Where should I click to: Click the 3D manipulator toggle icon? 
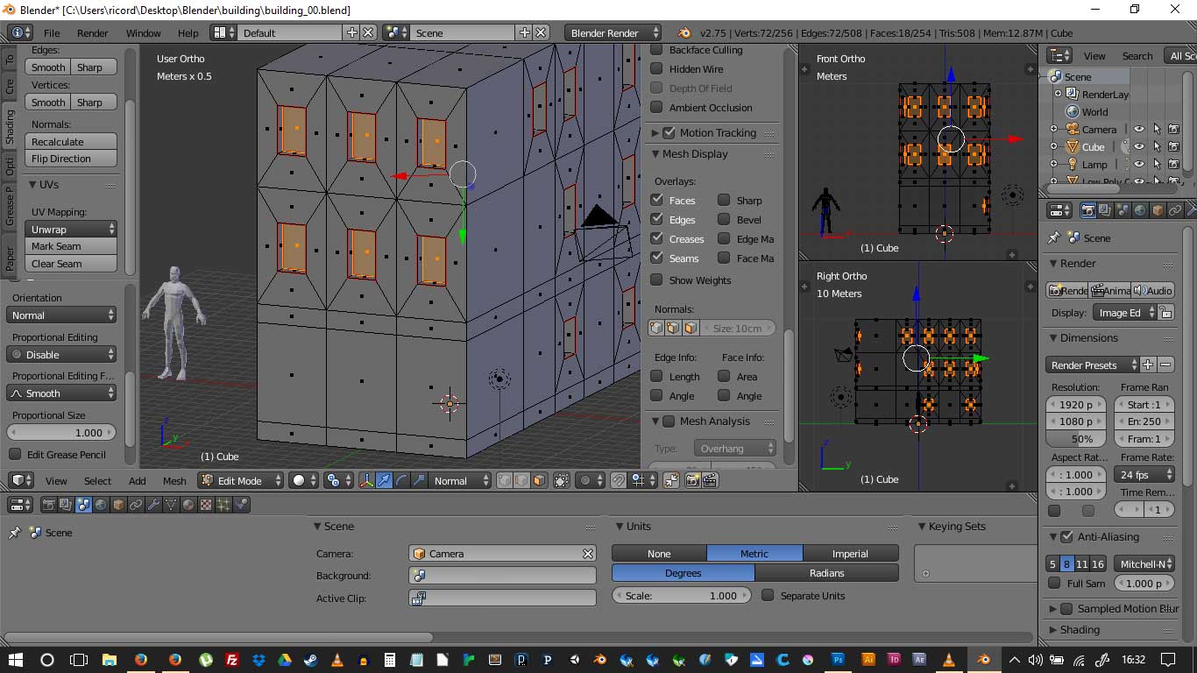click(x=366, y=480)
